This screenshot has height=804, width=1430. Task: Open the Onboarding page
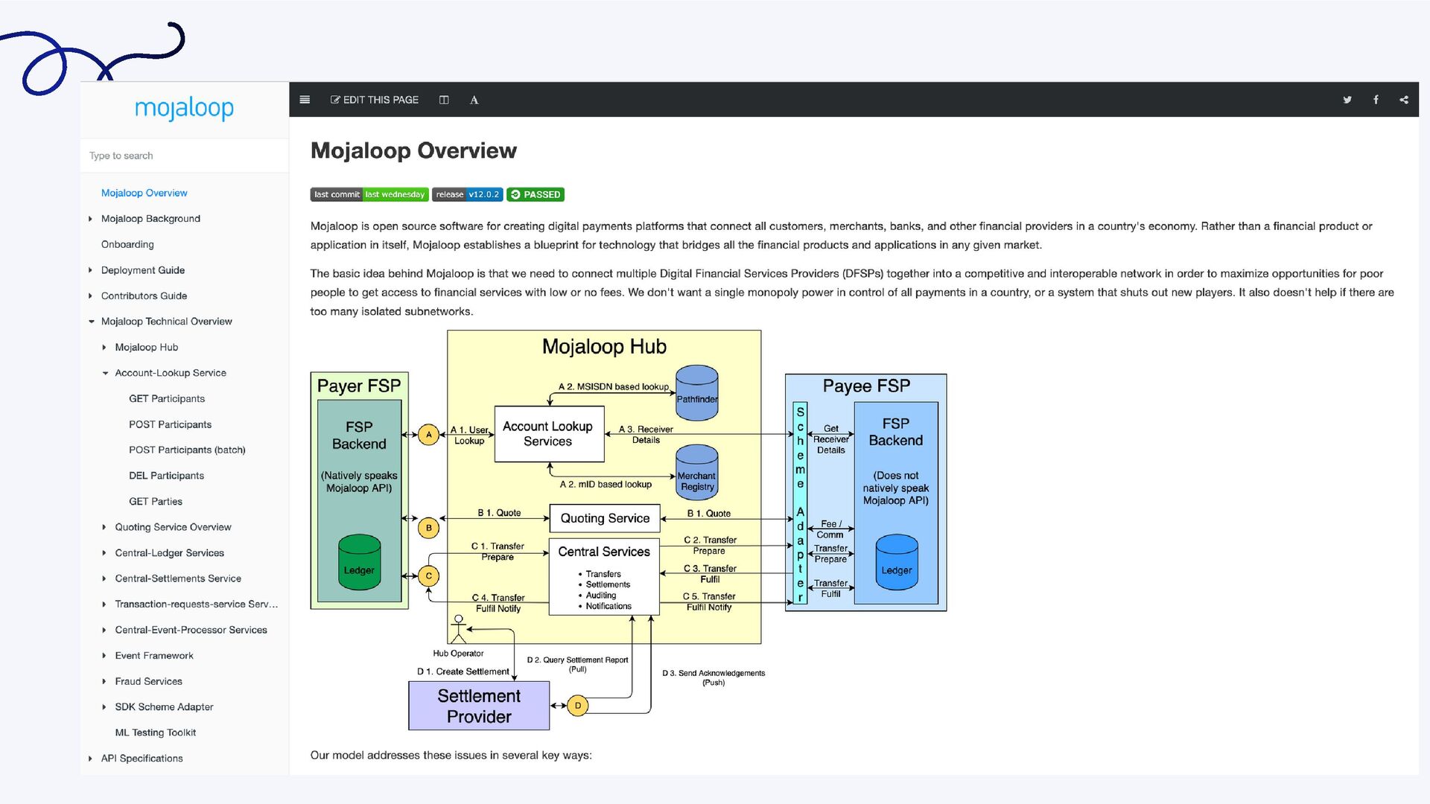(x=127, y=244)
